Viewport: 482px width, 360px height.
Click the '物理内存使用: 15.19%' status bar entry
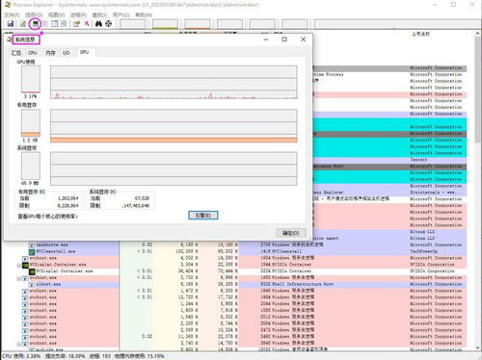tap(140, 356)
